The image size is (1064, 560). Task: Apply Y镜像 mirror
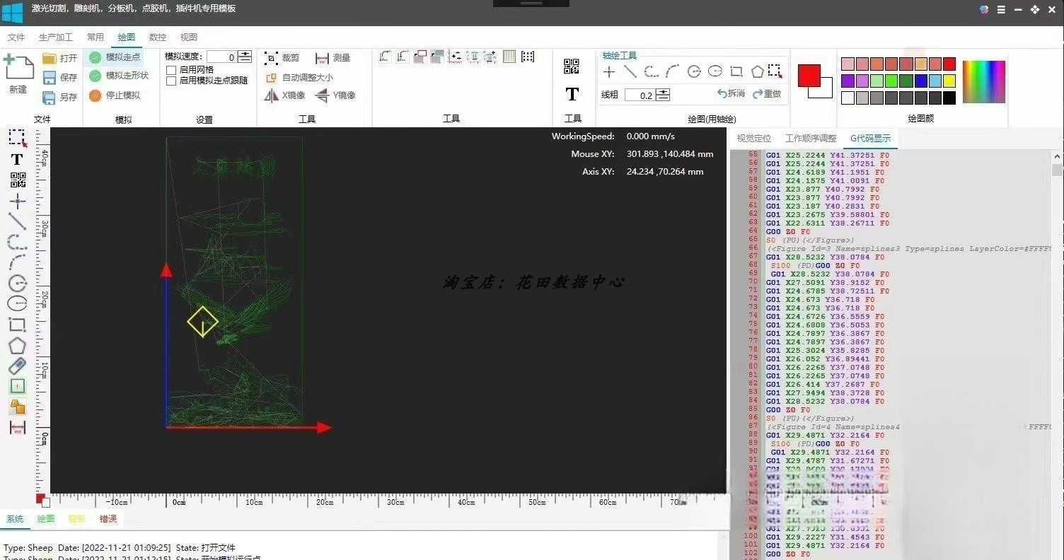pyautogui.click(x=335, y=95)
